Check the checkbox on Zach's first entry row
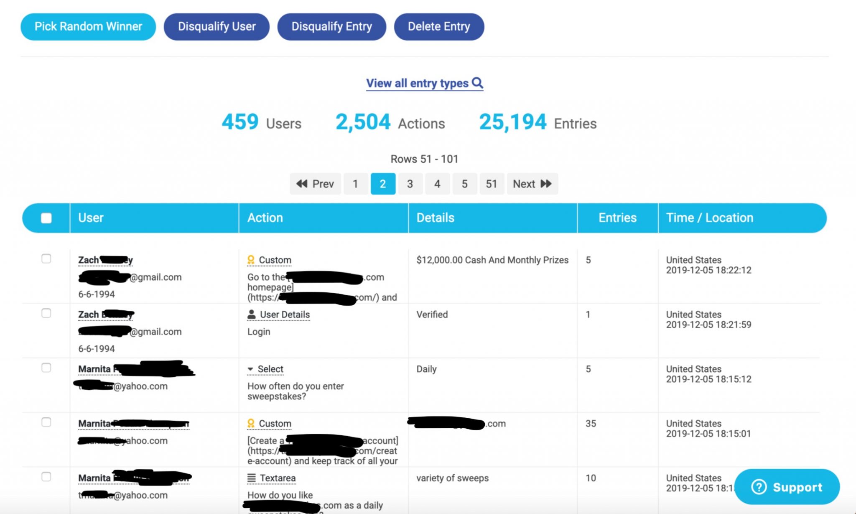Image resolution: width=856 pixels, height=514 pixels. pos(46,258)
